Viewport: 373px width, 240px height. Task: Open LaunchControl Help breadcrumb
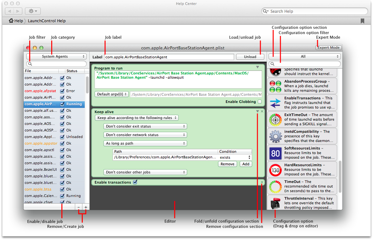[47, 21]
